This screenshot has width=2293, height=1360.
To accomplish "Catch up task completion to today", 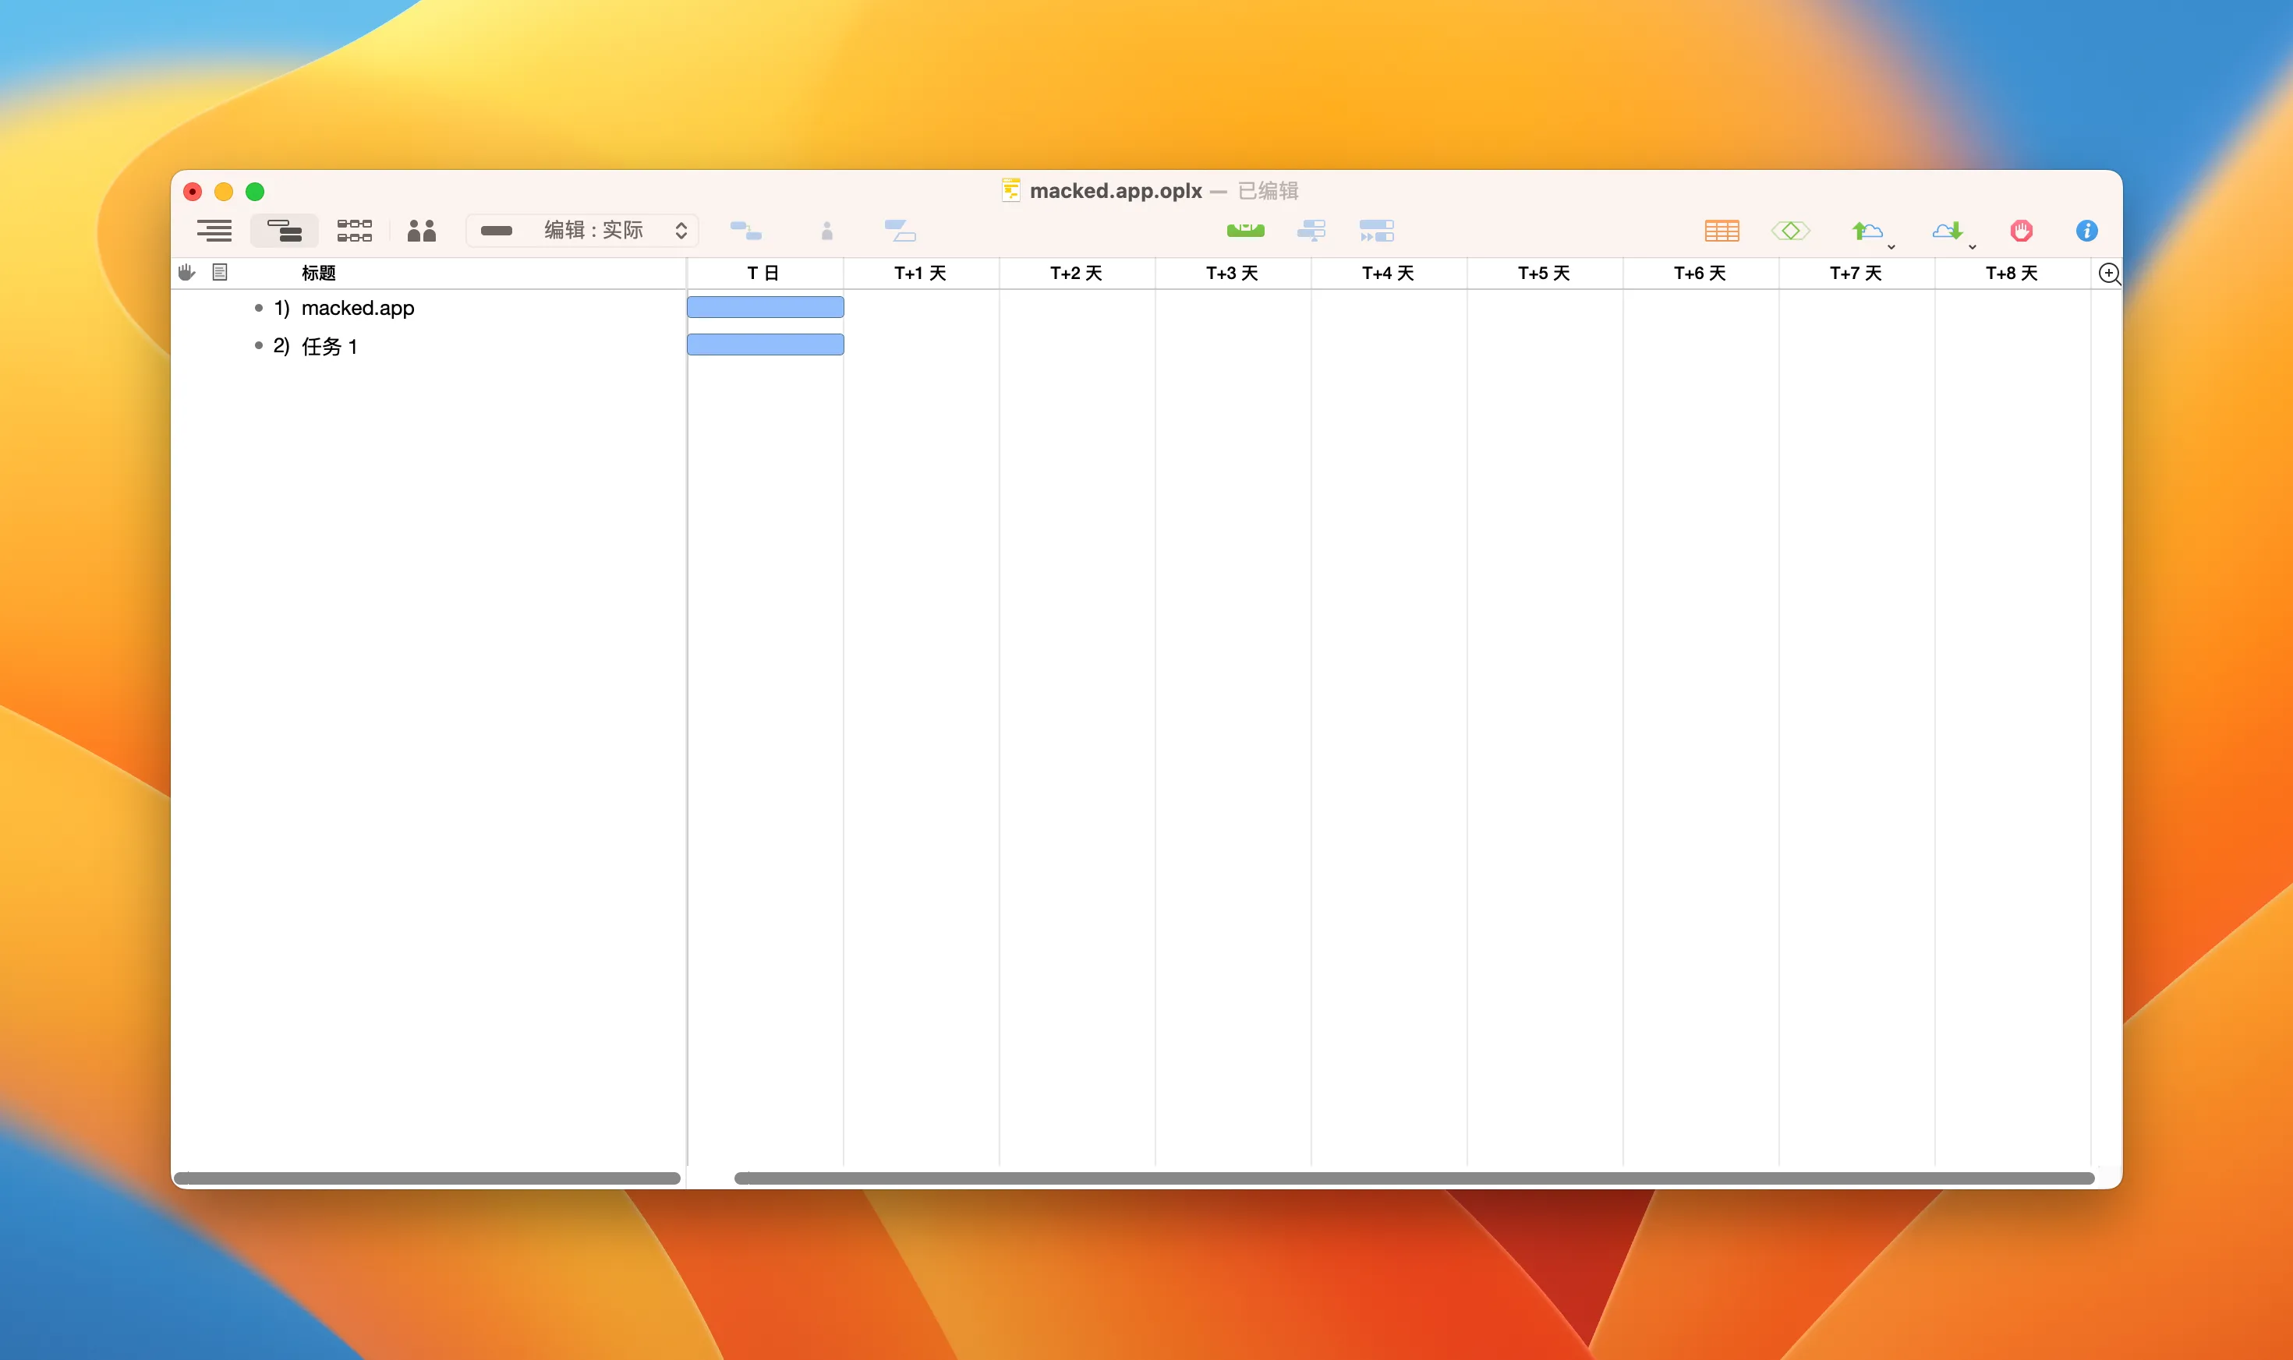I will [x=1245, y=230].
